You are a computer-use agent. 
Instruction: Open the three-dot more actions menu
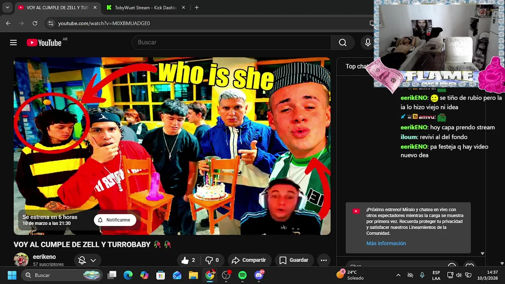[324, 260]
